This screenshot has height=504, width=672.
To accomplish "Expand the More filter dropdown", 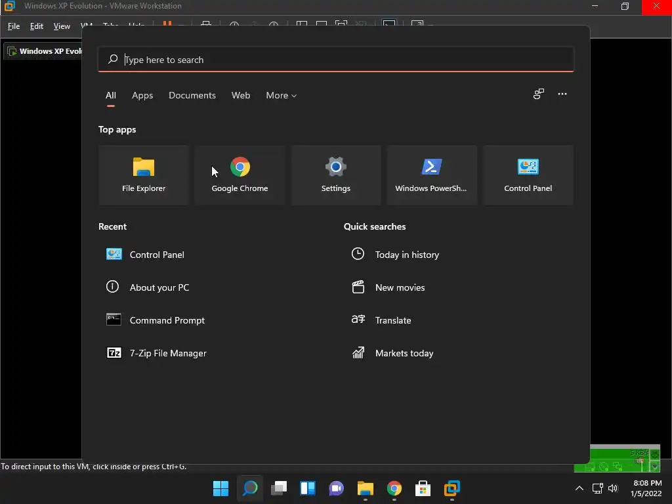I will (281, 96).
